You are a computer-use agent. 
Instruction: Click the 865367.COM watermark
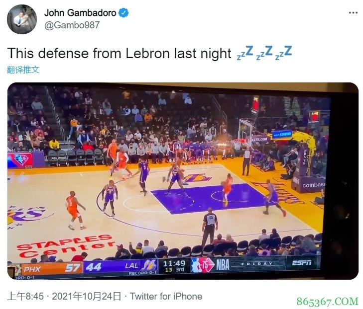click(327, 301)
